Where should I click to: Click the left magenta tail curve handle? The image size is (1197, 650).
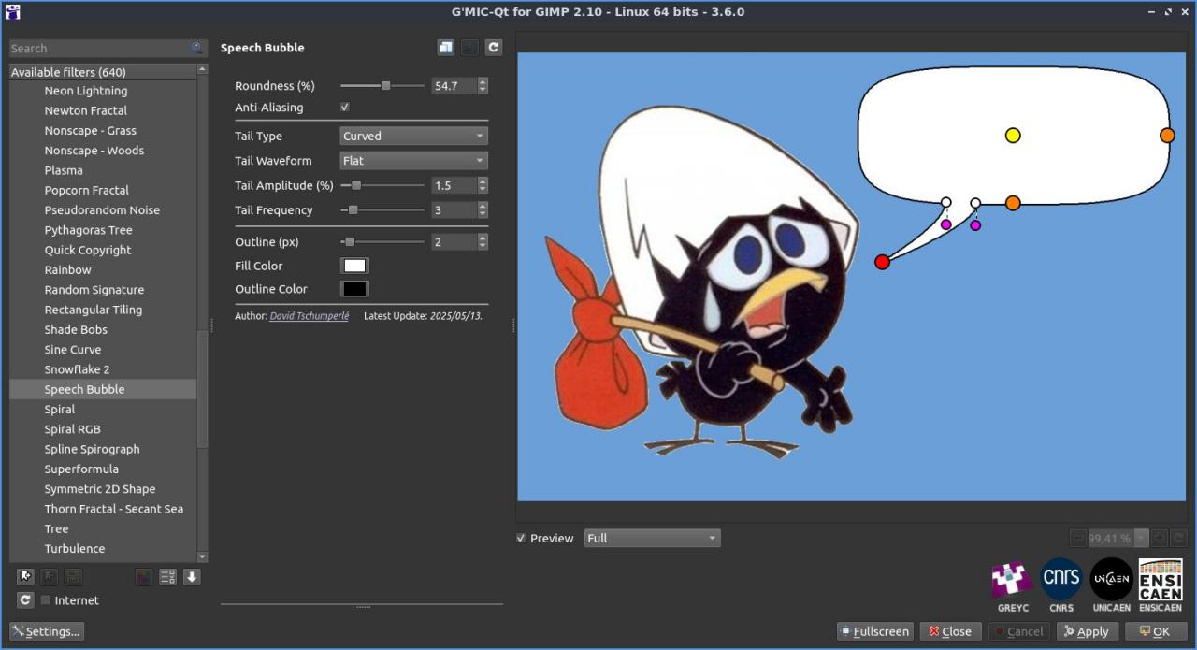[x=945, y=224]
